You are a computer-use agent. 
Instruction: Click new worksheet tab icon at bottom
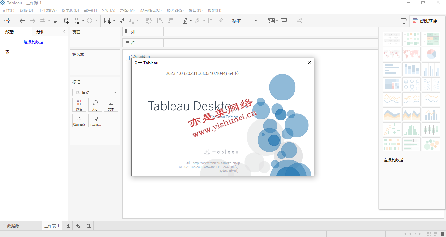67,226
